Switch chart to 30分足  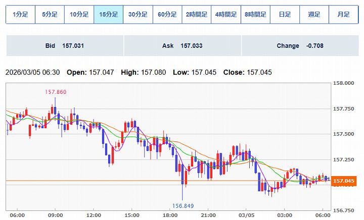tap(138, 15)
